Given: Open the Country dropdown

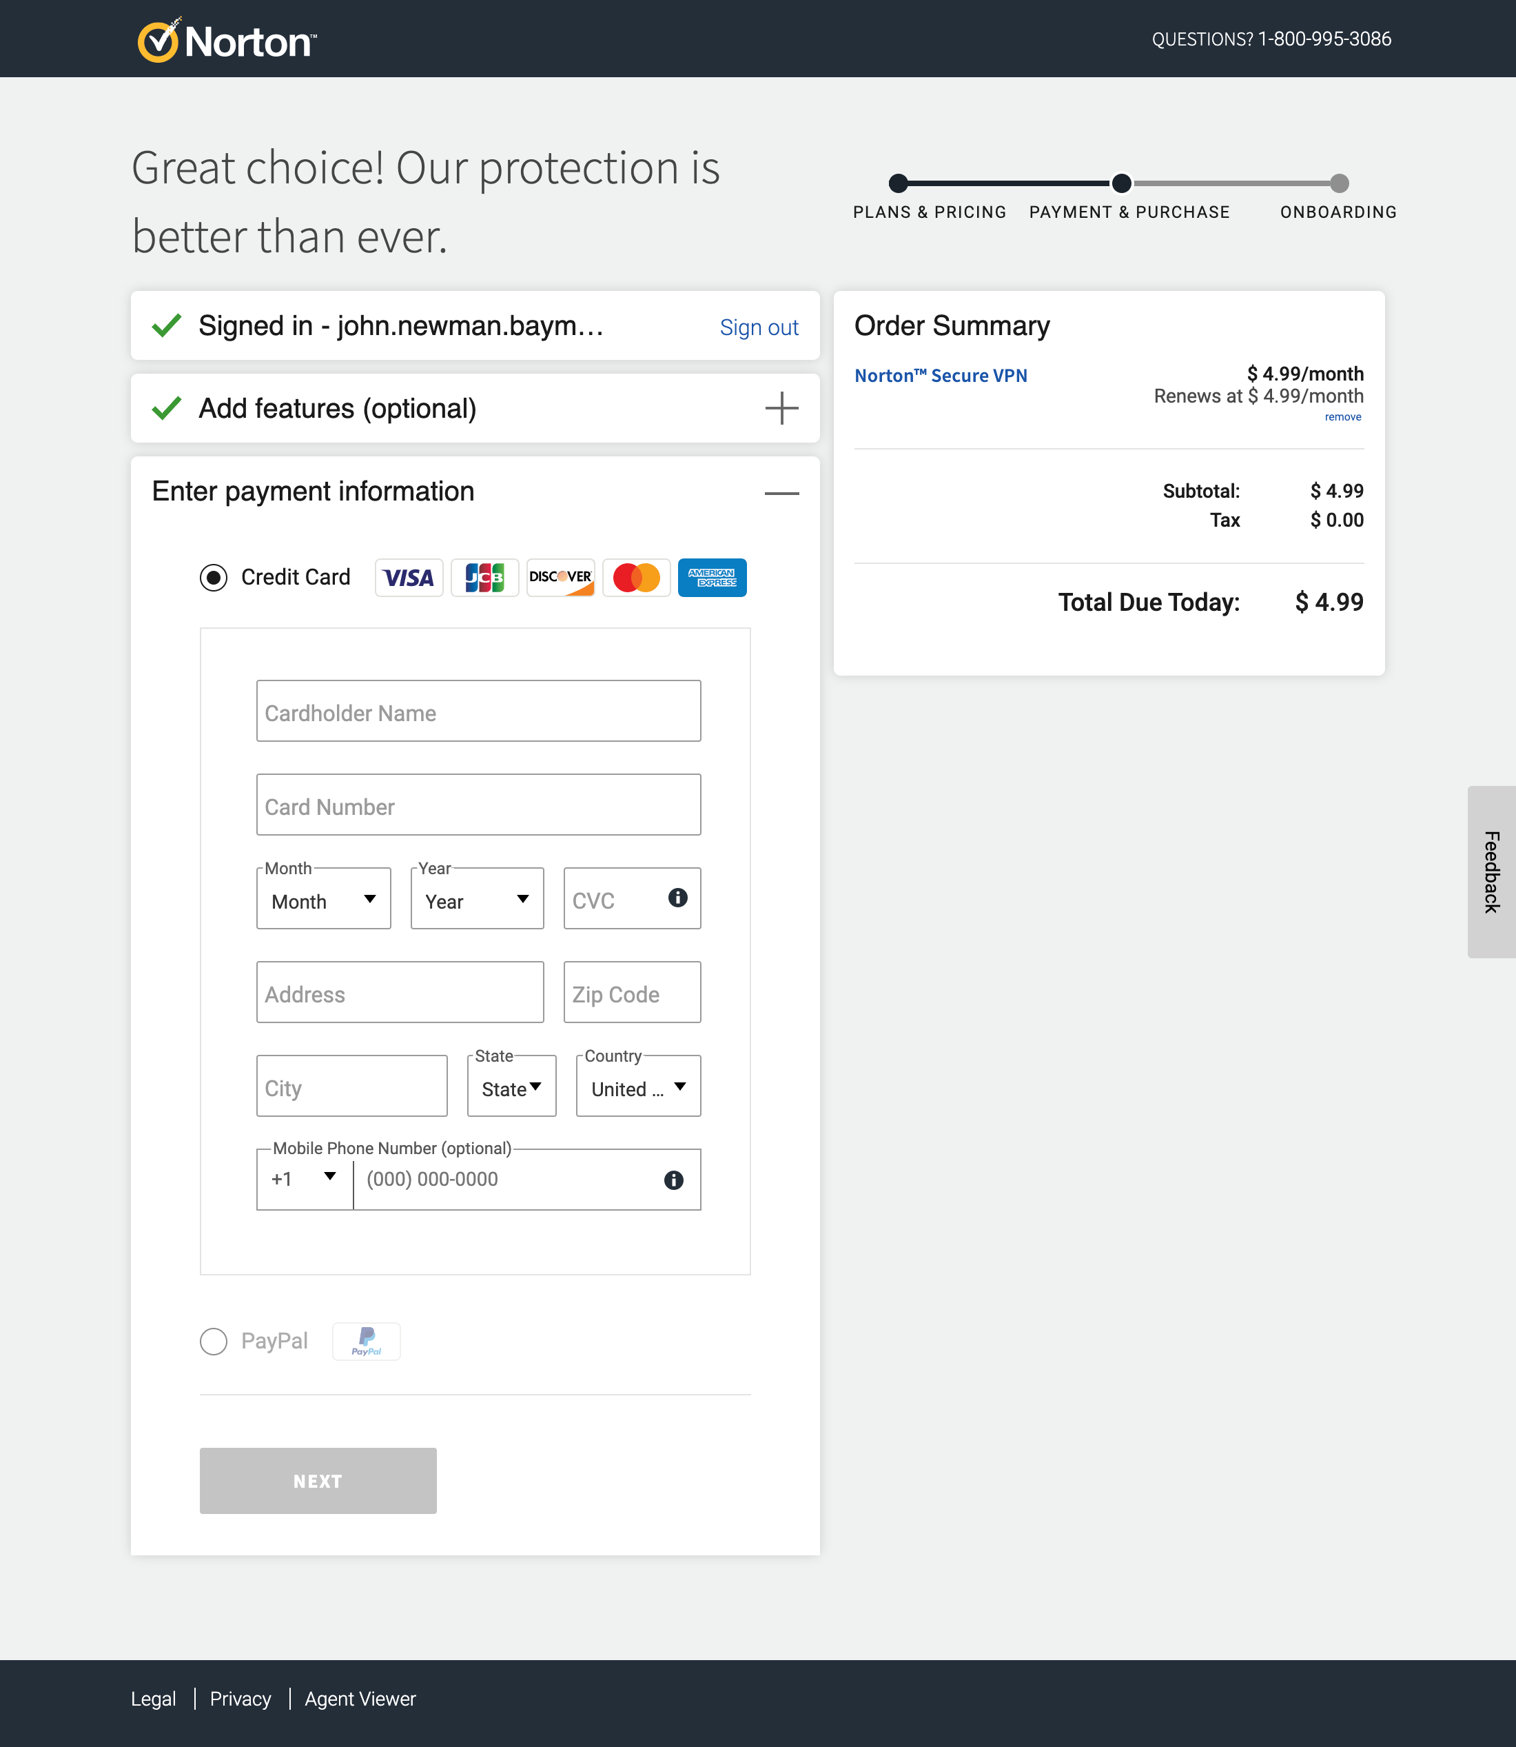Looking at the screenshot, I should click(638, 1087).
